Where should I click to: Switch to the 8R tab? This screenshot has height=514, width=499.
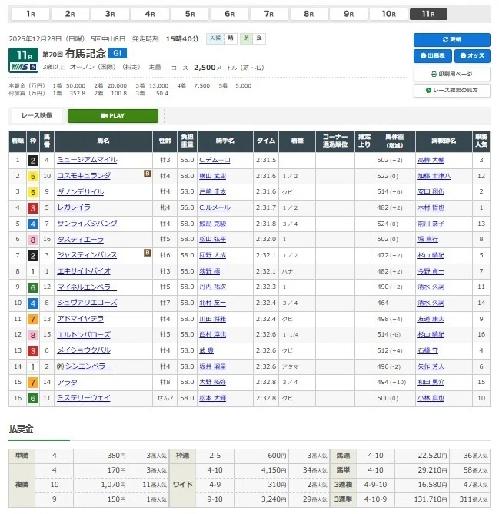309,14
